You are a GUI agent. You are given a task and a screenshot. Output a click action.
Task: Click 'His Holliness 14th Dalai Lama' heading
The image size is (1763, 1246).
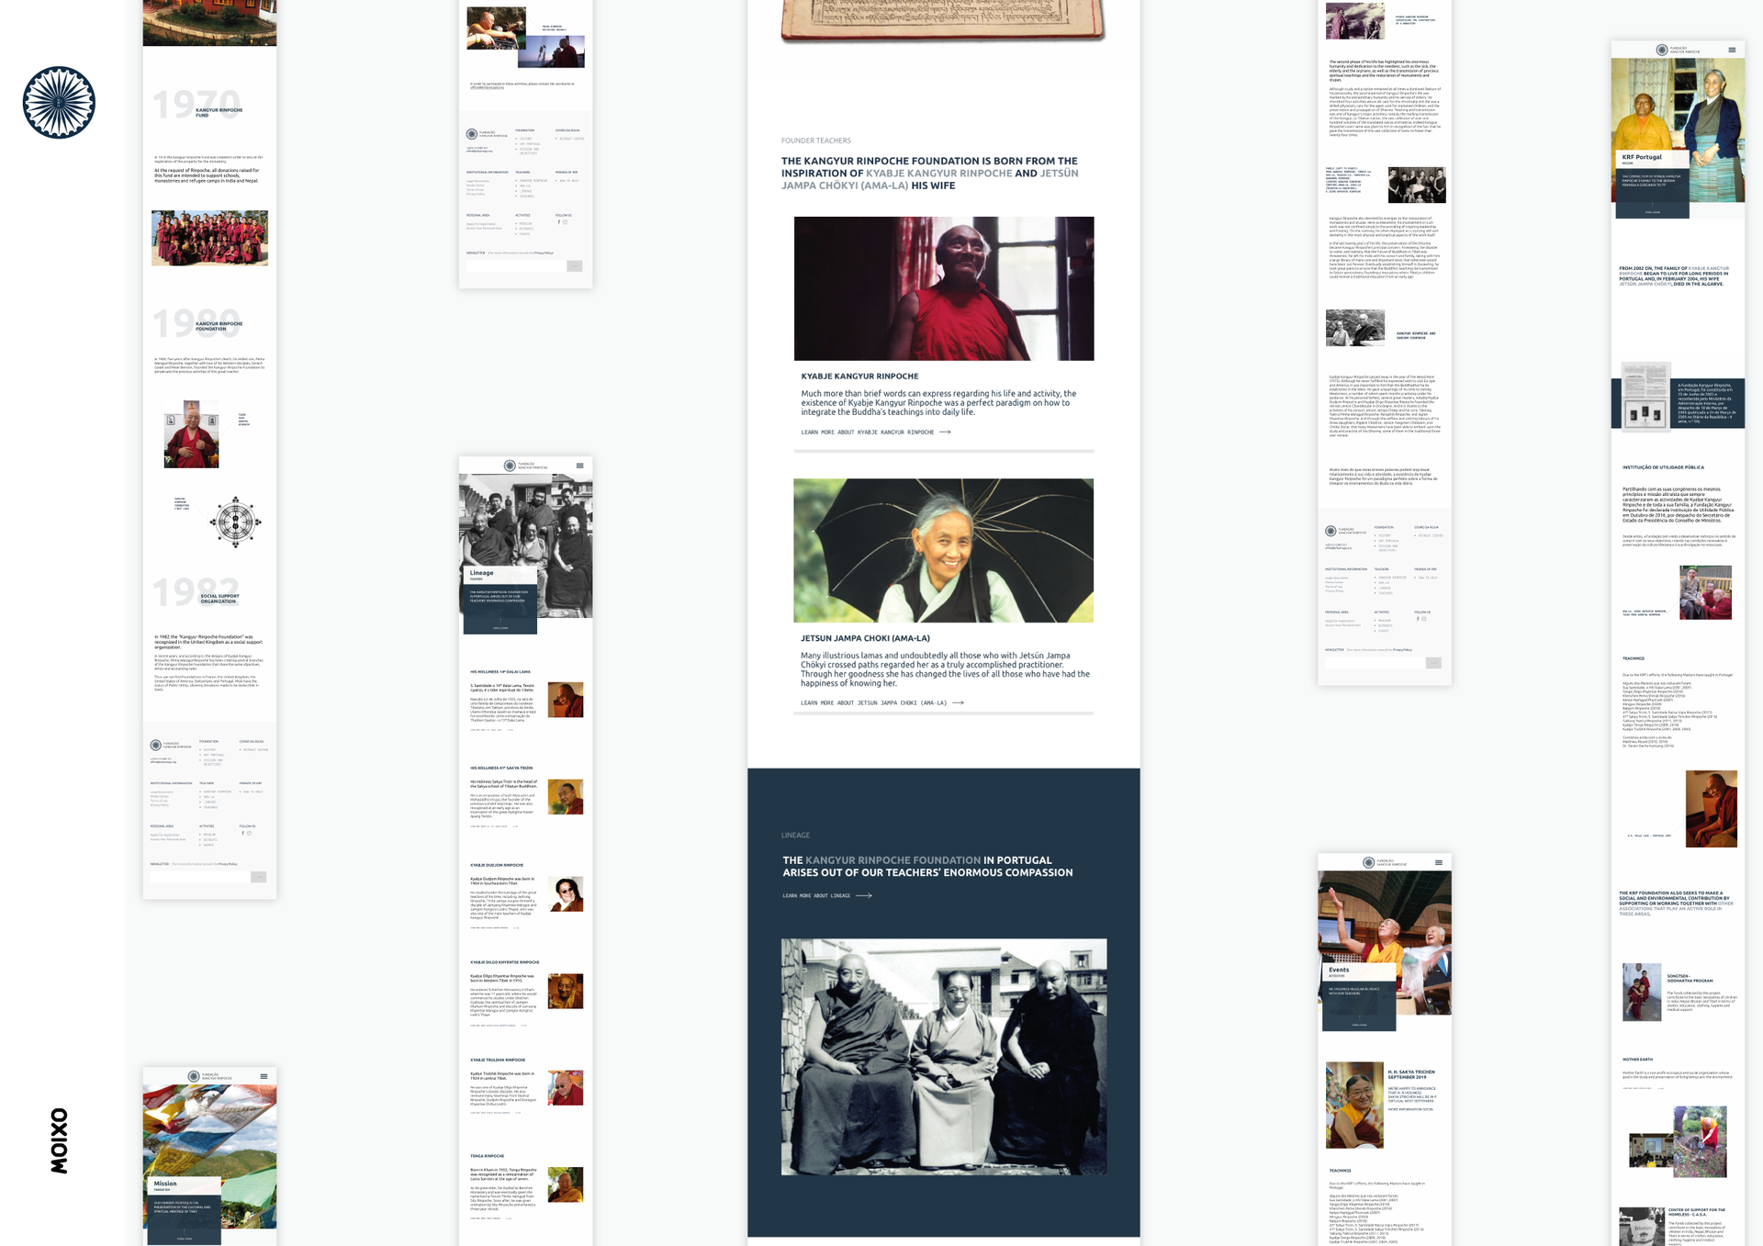tap(500, 671)
